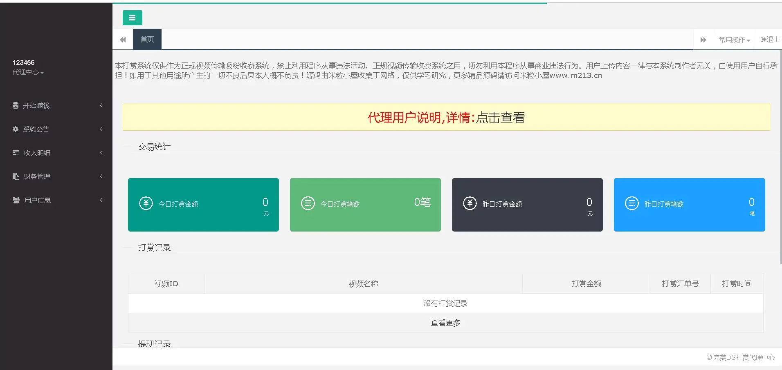Click the 昨日打赏金额 yen icon

point(470,203)
